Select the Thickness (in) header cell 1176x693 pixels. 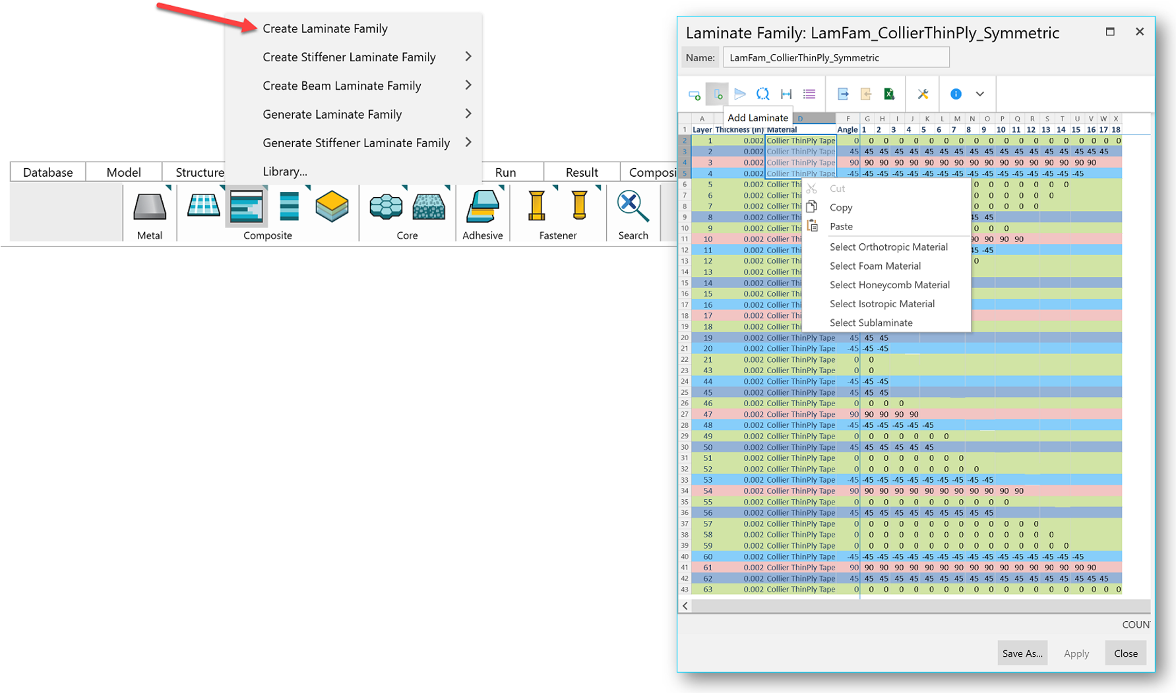point(739,130)
